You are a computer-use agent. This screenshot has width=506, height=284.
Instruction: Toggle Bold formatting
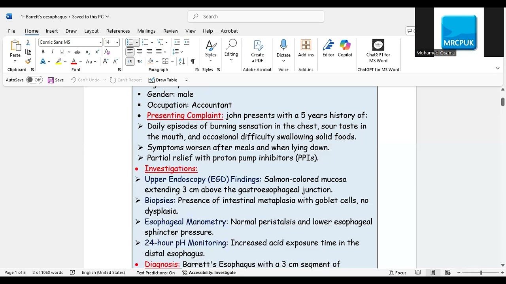click(x=43, y=52)
